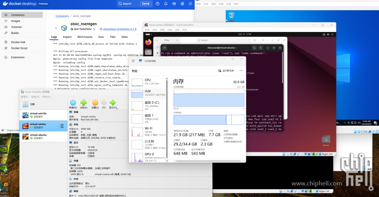Image resolution: width=379 pixels, height=197 pixels.
Task: Switch to the Inspect tab
Action: (x=67, y=37)
